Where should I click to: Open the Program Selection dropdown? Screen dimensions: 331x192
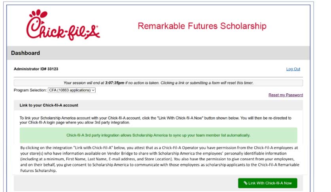click(x=72, y=90)
